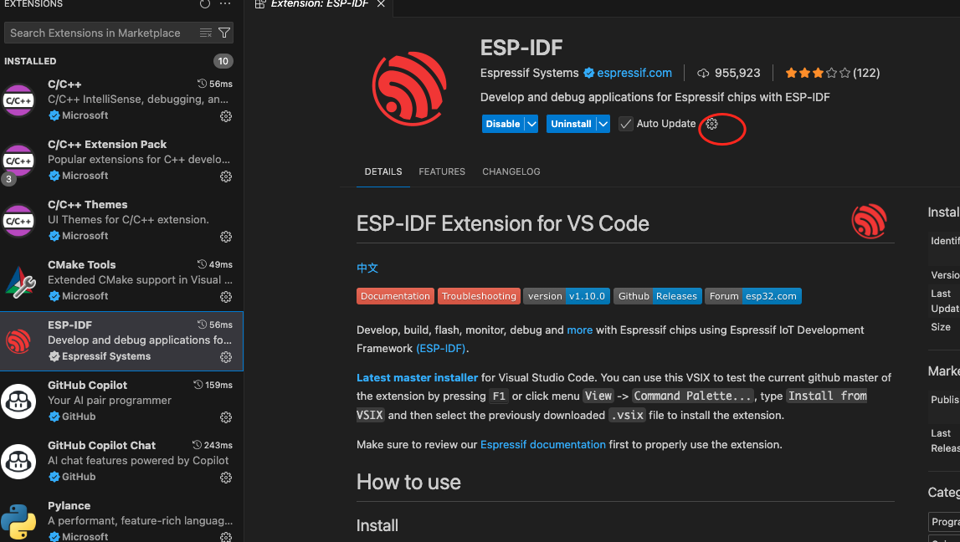Click the install count download icon
960x542 pixels.
point(703,74)
